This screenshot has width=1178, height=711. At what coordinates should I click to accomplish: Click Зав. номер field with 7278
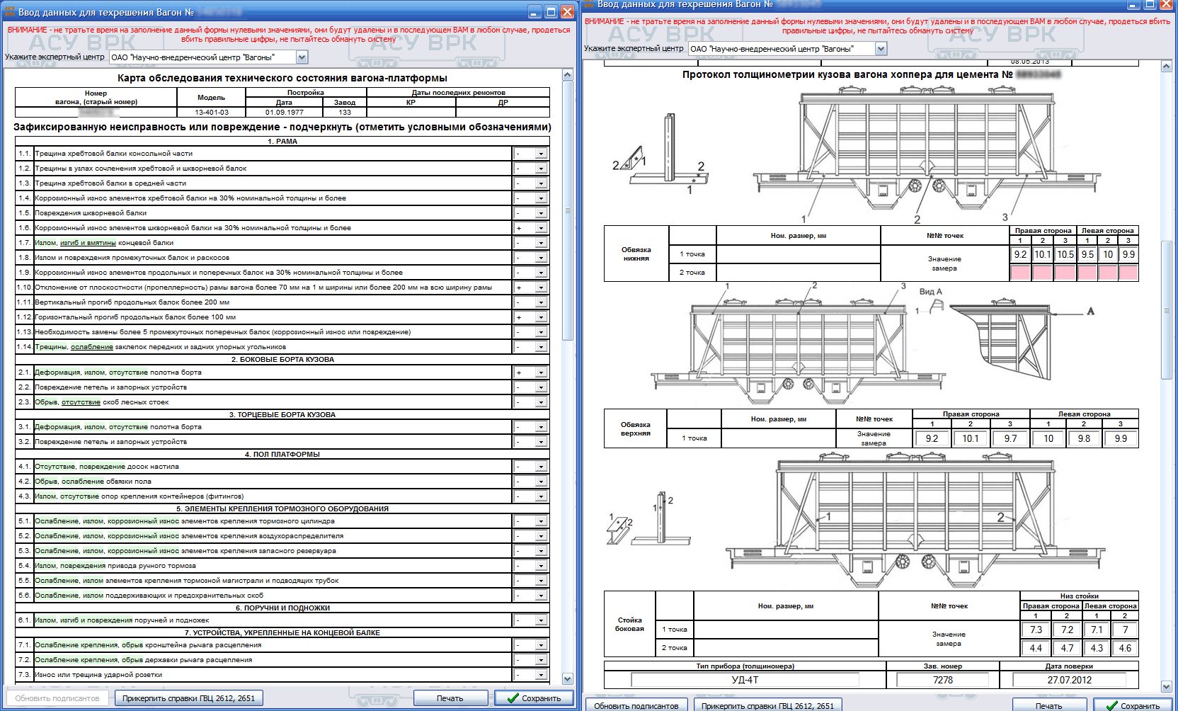click(x=942, y=680)
